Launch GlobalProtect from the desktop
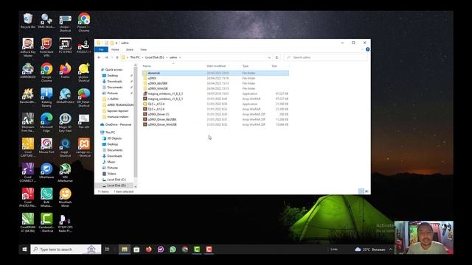The height and width of the screenshot is (265, 472). pyautogui.click(x=65, y=96)
